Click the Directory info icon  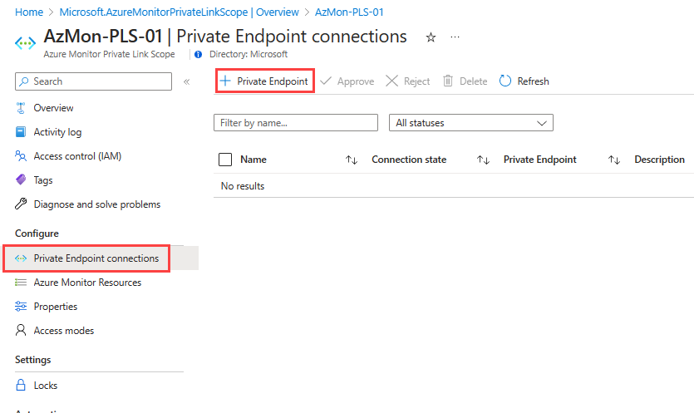(x=199, y=55)
